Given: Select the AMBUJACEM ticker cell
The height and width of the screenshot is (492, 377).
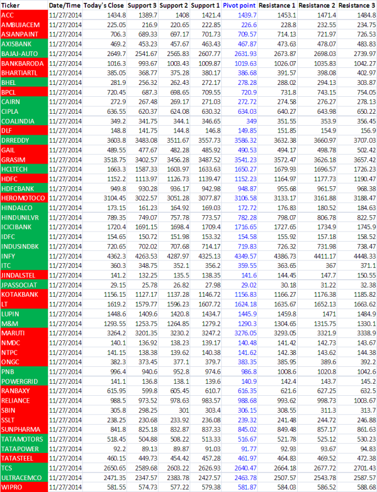Looking at the screenshot, I should pyautogui.click(x=24, y=25).
